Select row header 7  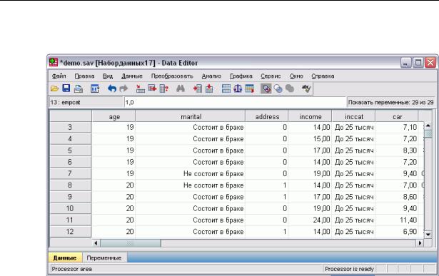(x=70, y=173)
